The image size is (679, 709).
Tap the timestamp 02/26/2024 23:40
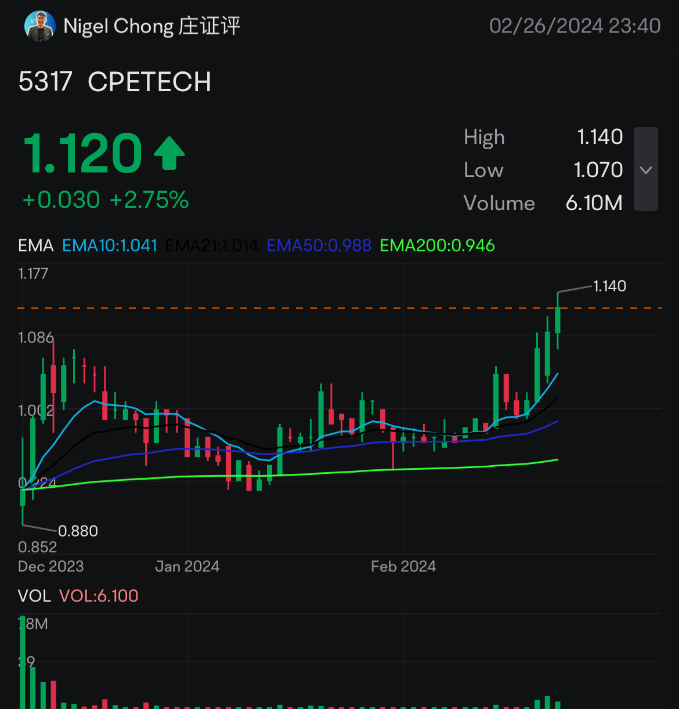pyautogui.click(x=575, y=26)
